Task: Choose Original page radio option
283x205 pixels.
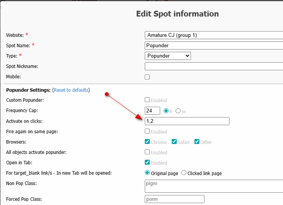Action: coord(147,173)
